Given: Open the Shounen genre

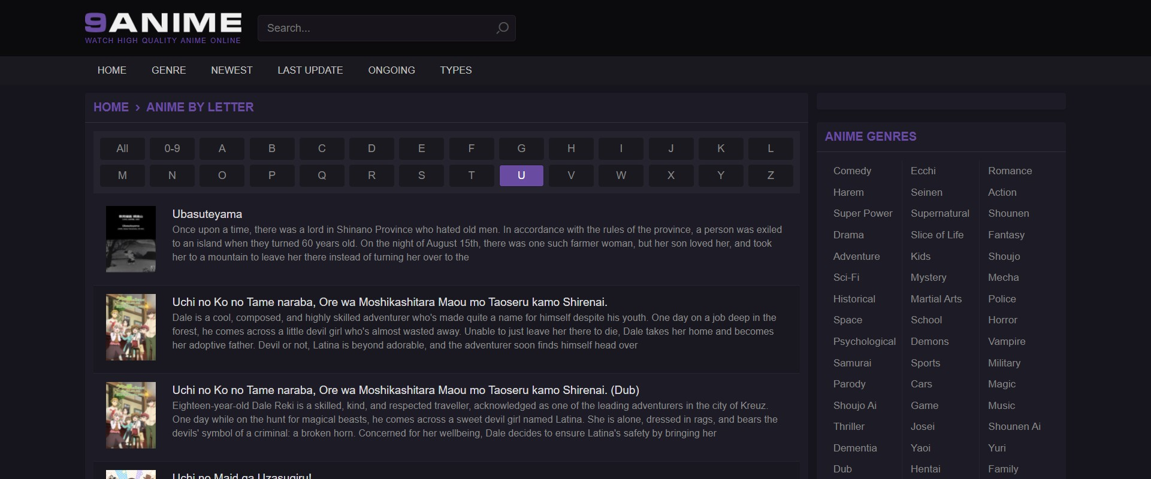Looking at the screenshot, I should point(1008,213).
